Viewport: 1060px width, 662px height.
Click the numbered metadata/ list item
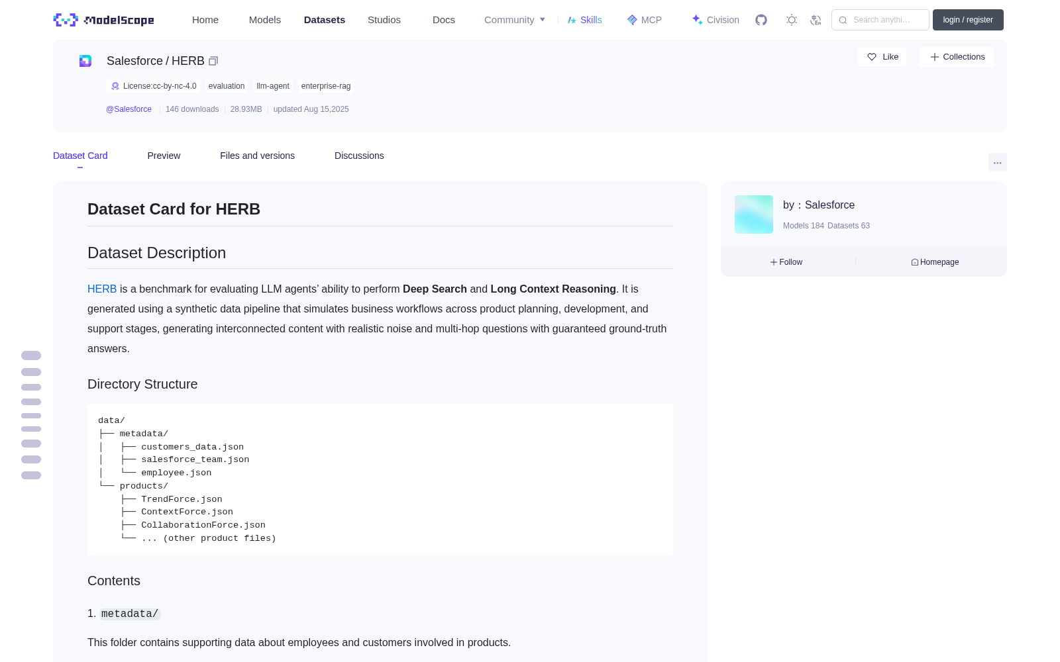click(x=130, y=614)
